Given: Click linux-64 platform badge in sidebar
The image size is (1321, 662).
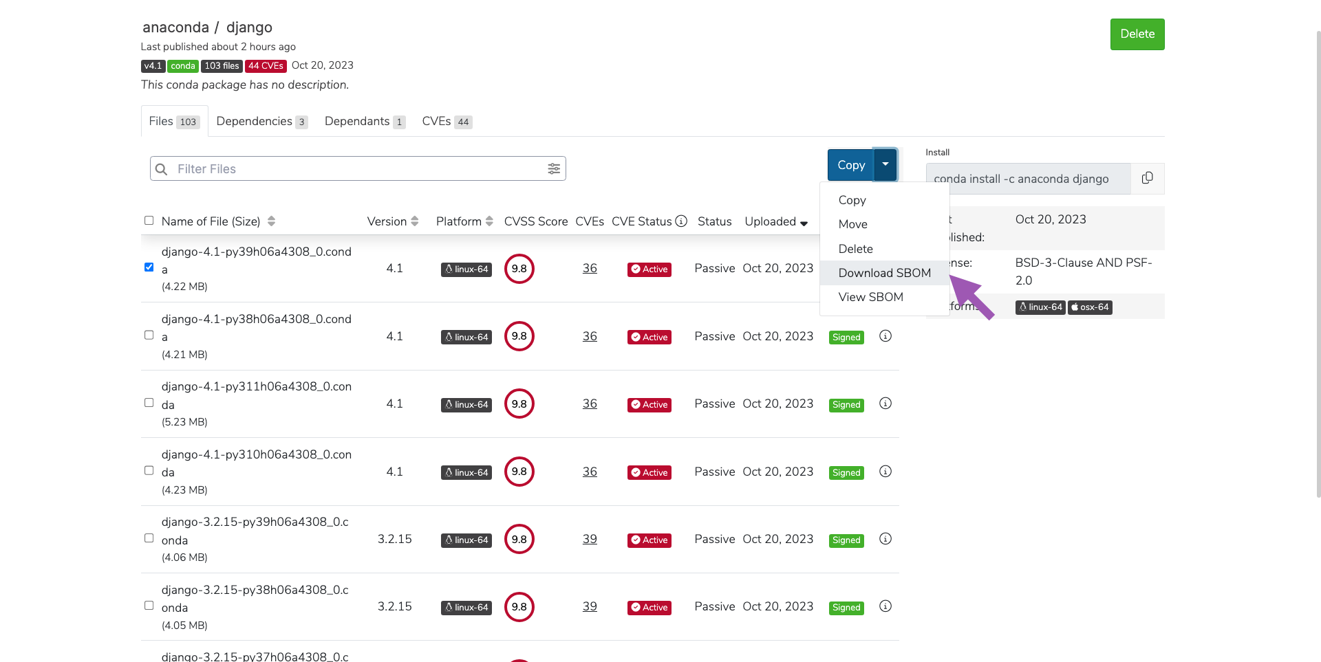Looking at the screenshot, I should coord(1040,307).
